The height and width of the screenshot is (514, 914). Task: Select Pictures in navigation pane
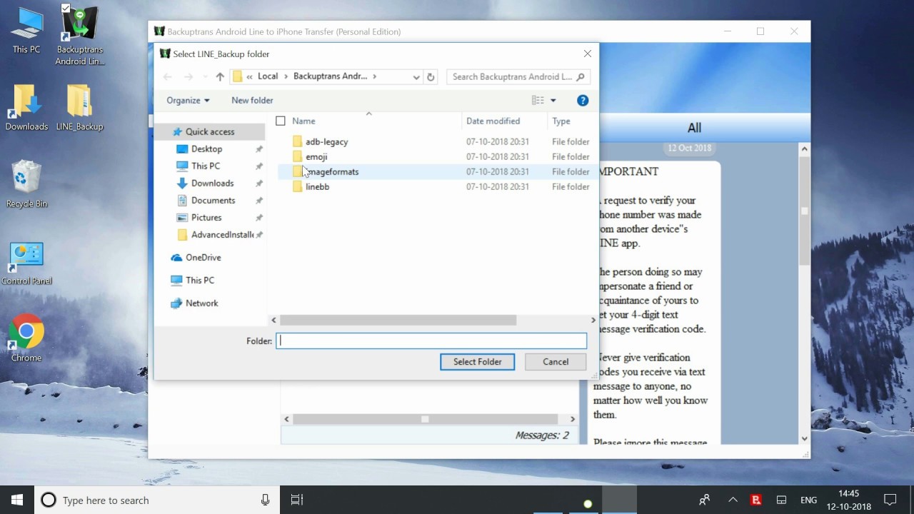pyautogui.click(x=206, y=218)
